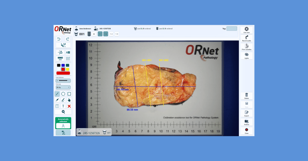Click the calibration compass button
The width and height of the screenshot is (308, 161).
(x=63, y=126)
